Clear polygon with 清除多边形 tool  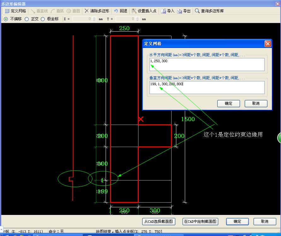(x=97, y=11)
